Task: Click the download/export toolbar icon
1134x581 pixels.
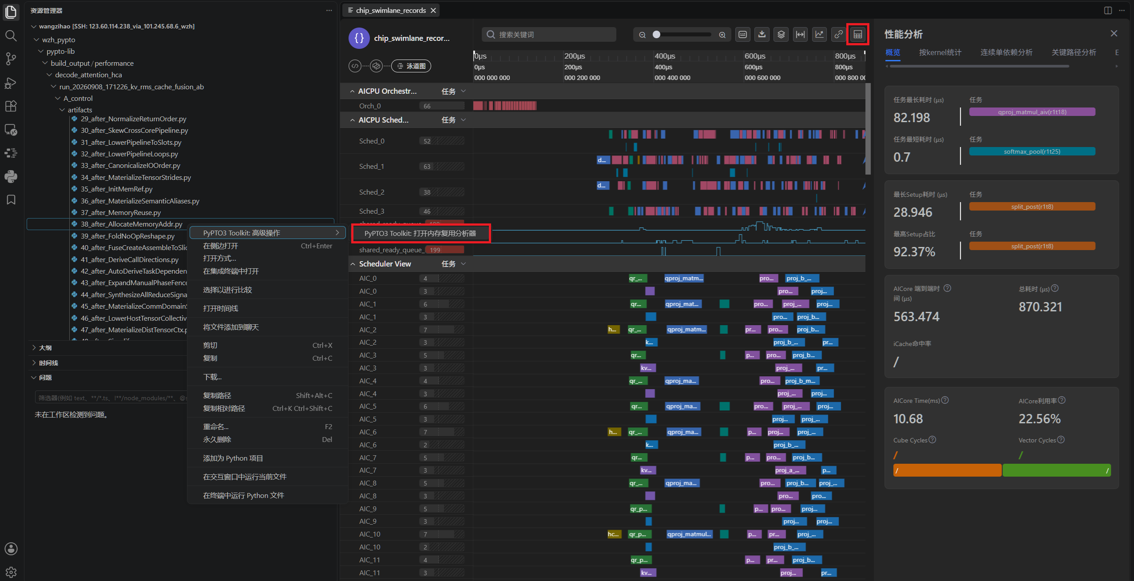Action: tap(762, 34)
